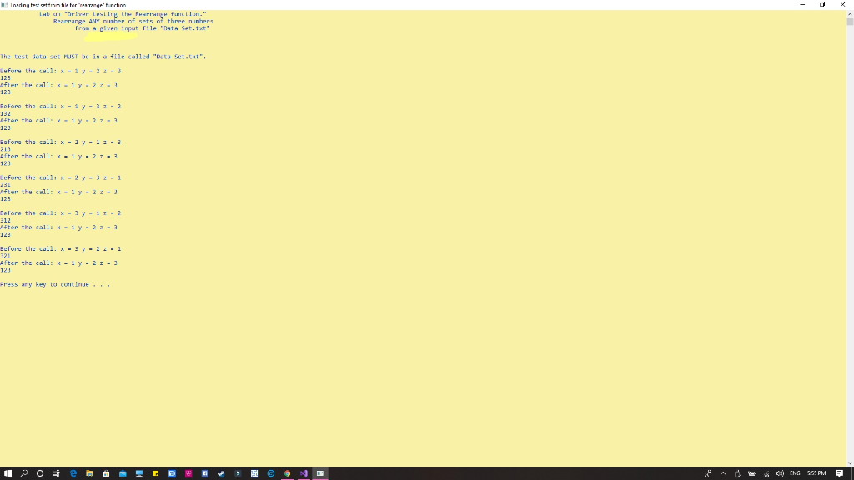854x480 pixels.
Task: Open the Action Center notifications panel
Action: pos(839,473)
